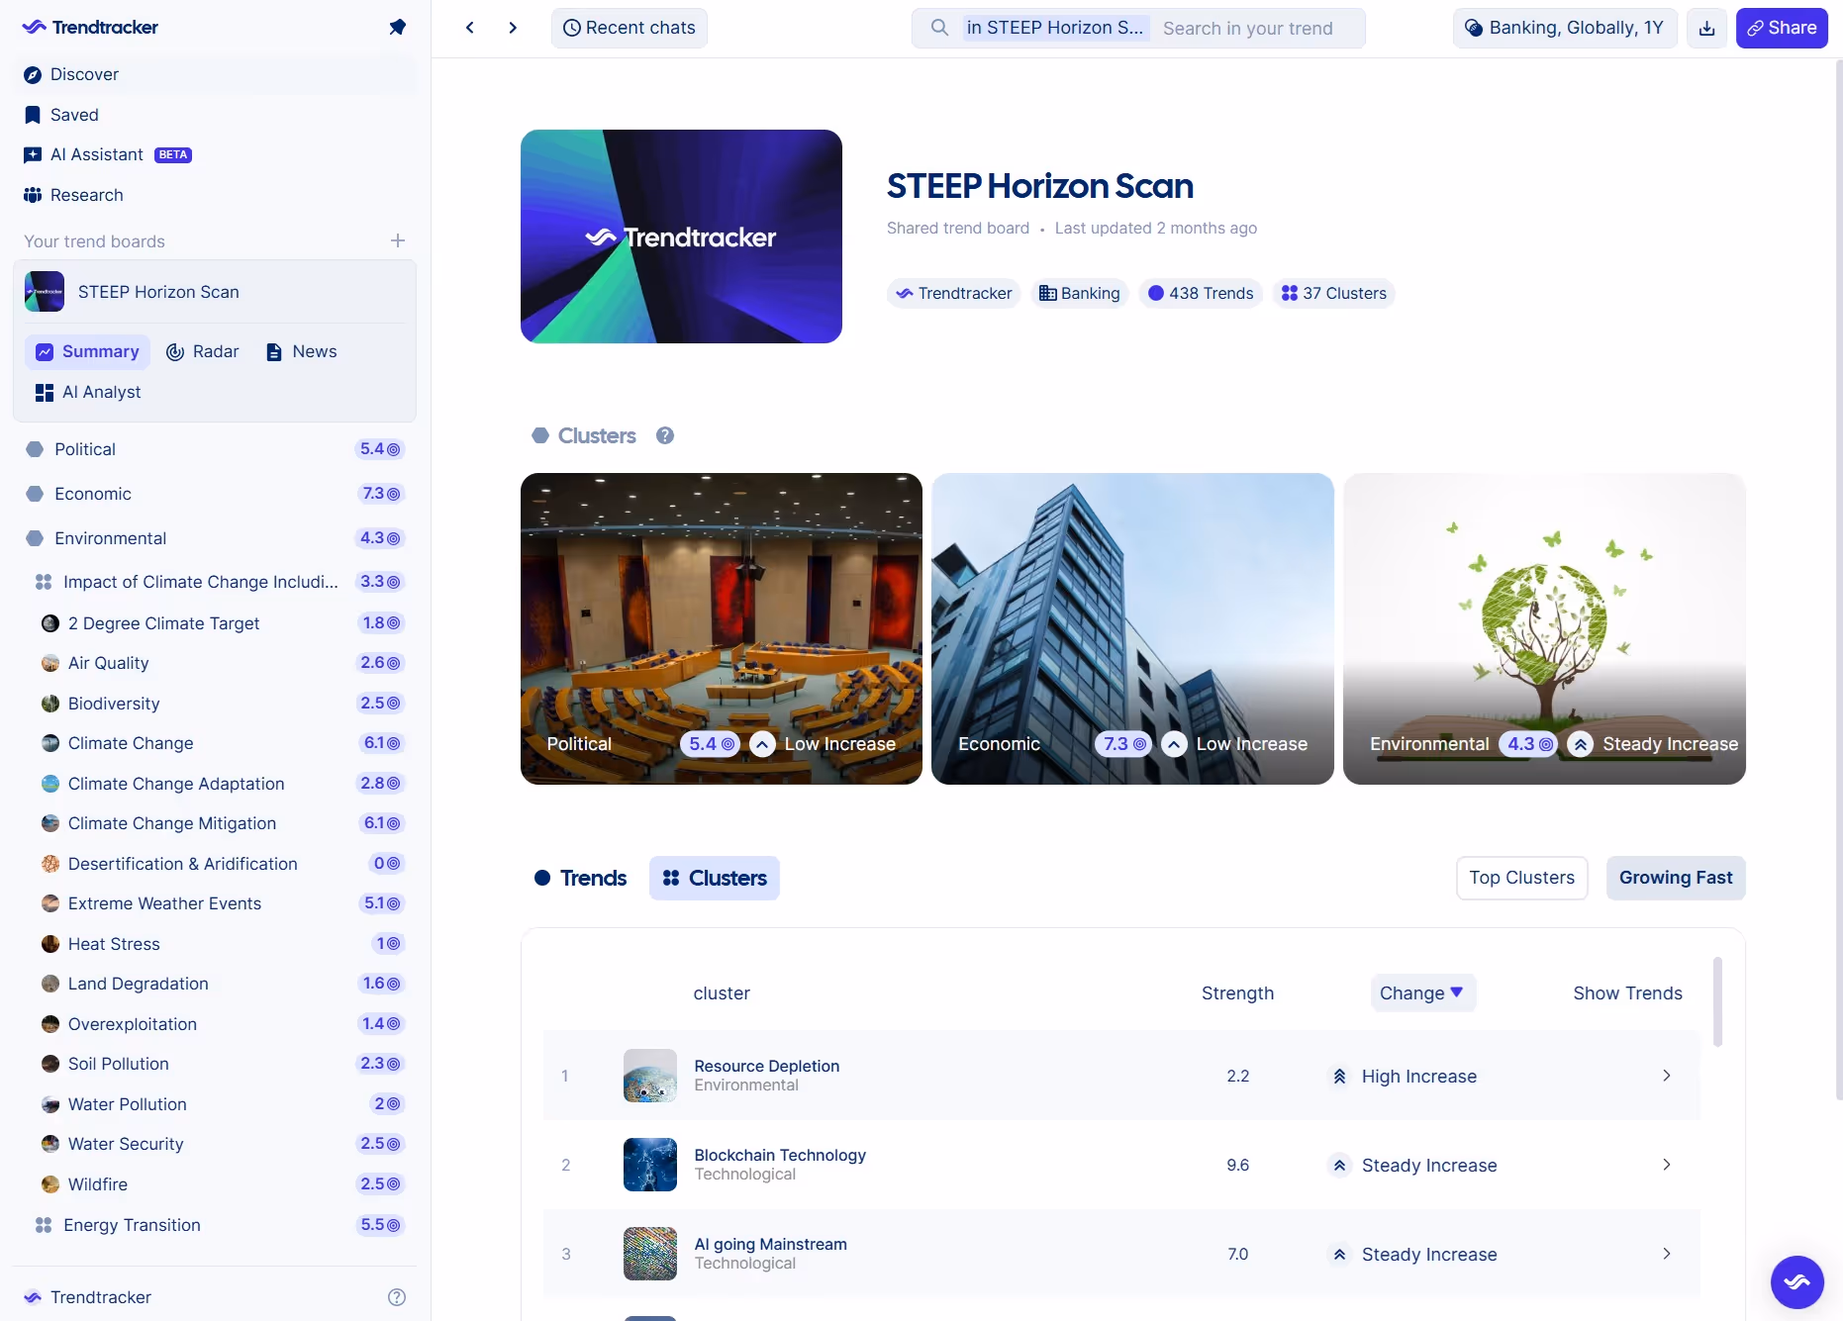
Task: Open the floating Trendtracker assistant button
Action: click(x=1796, y=1281)
